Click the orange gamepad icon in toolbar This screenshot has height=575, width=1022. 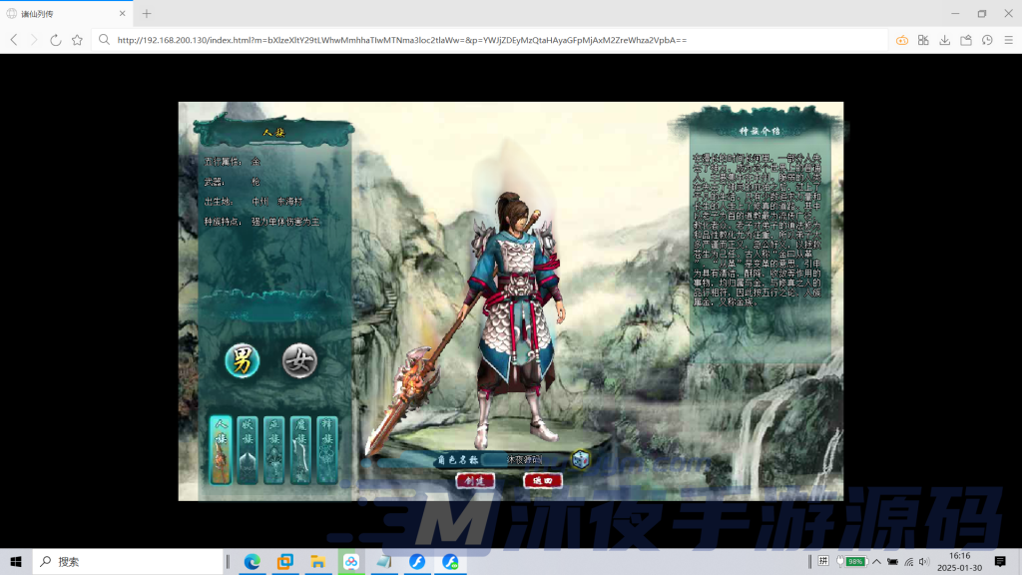tap(902, 40)
